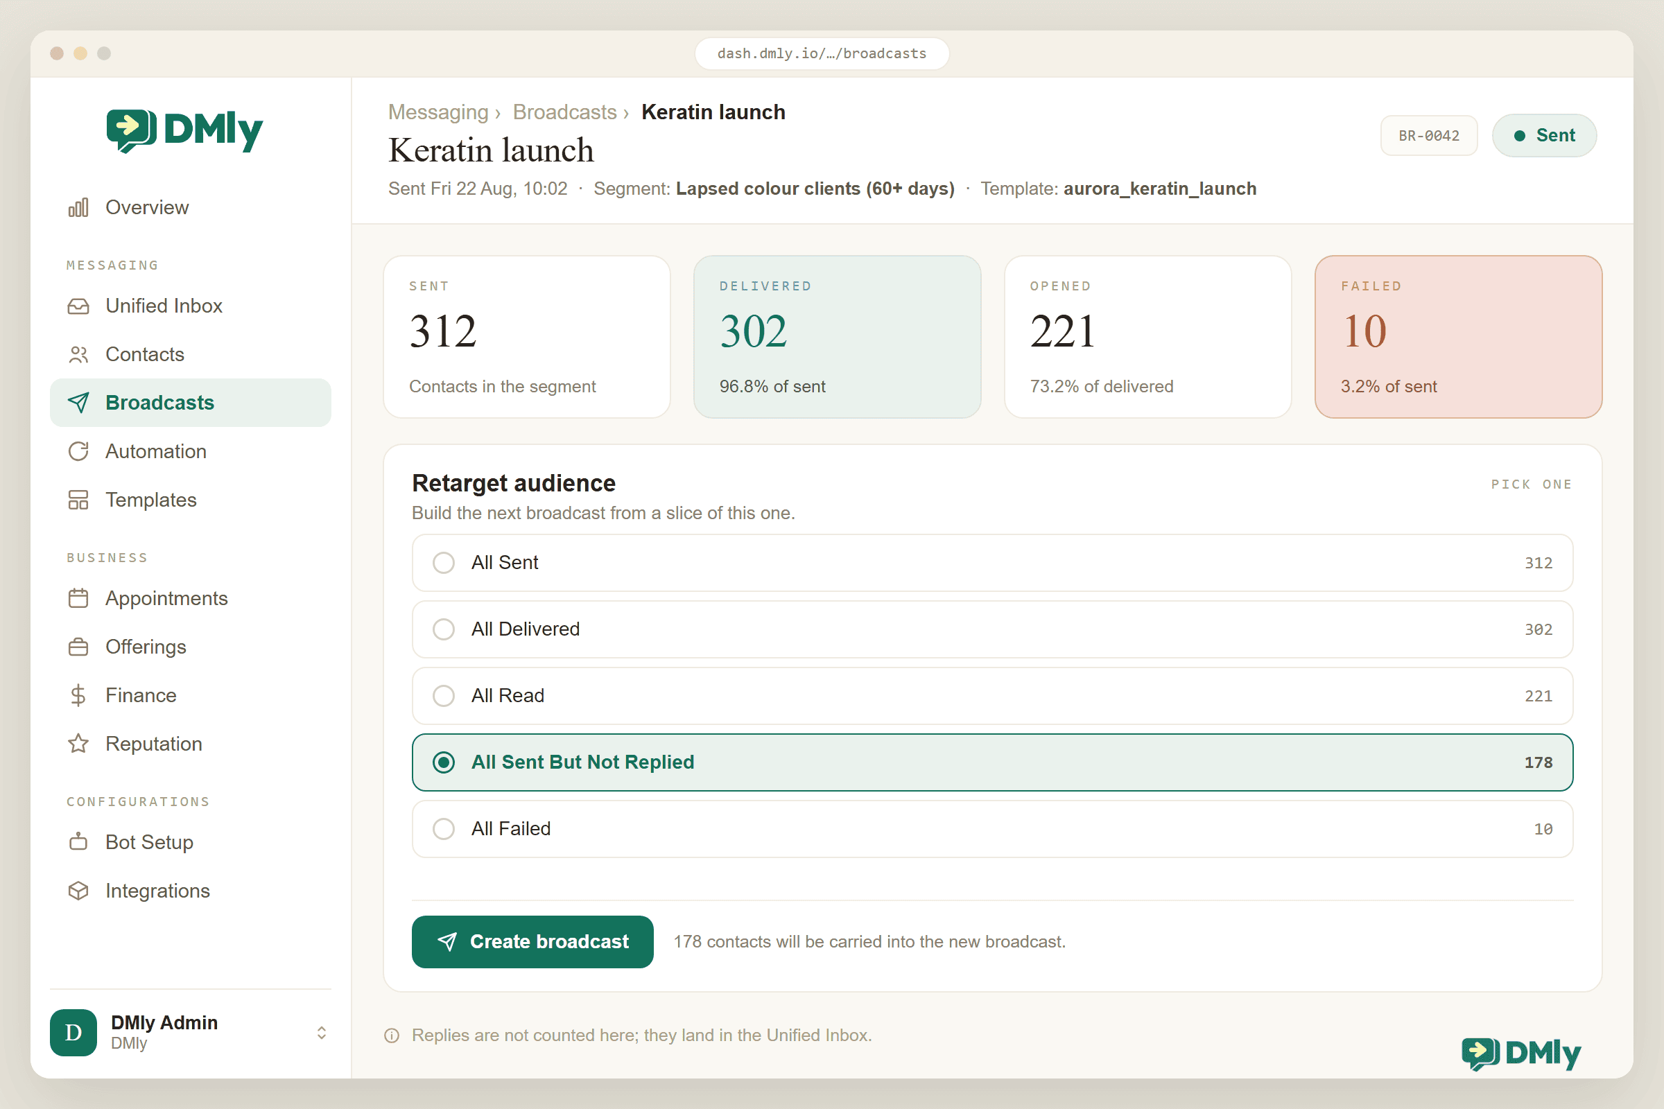
Task: Open the Contacts menu item
Action: point(191,354)
